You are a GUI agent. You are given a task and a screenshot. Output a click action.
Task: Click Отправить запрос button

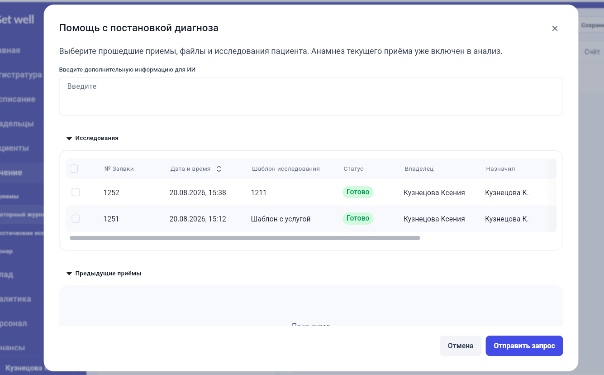(524, 346)
